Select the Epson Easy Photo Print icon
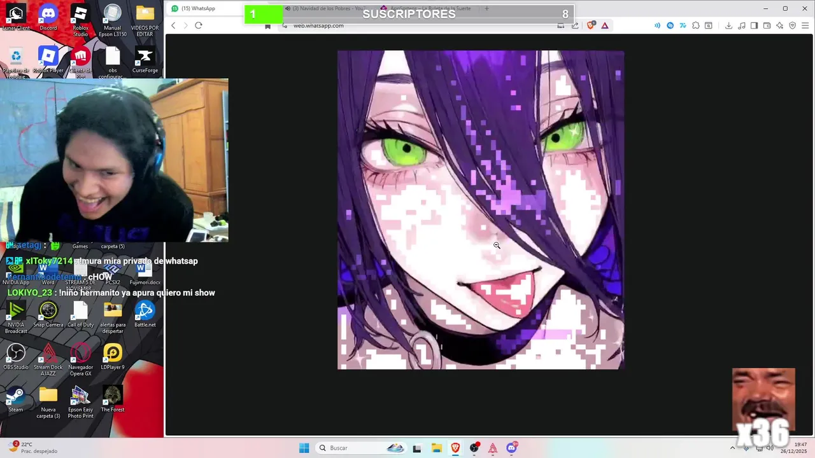The image size is (815, 458). (x=80, y=403)
